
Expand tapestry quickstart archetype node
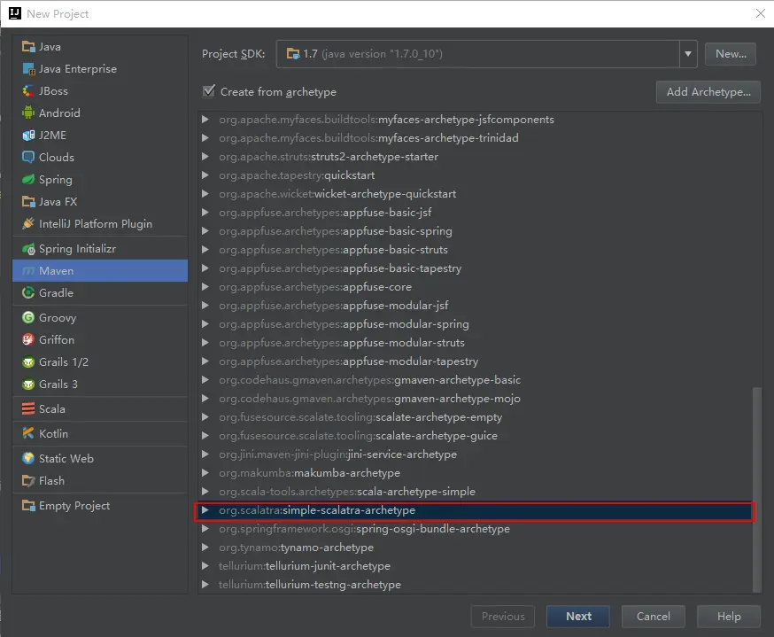[205, 175]
